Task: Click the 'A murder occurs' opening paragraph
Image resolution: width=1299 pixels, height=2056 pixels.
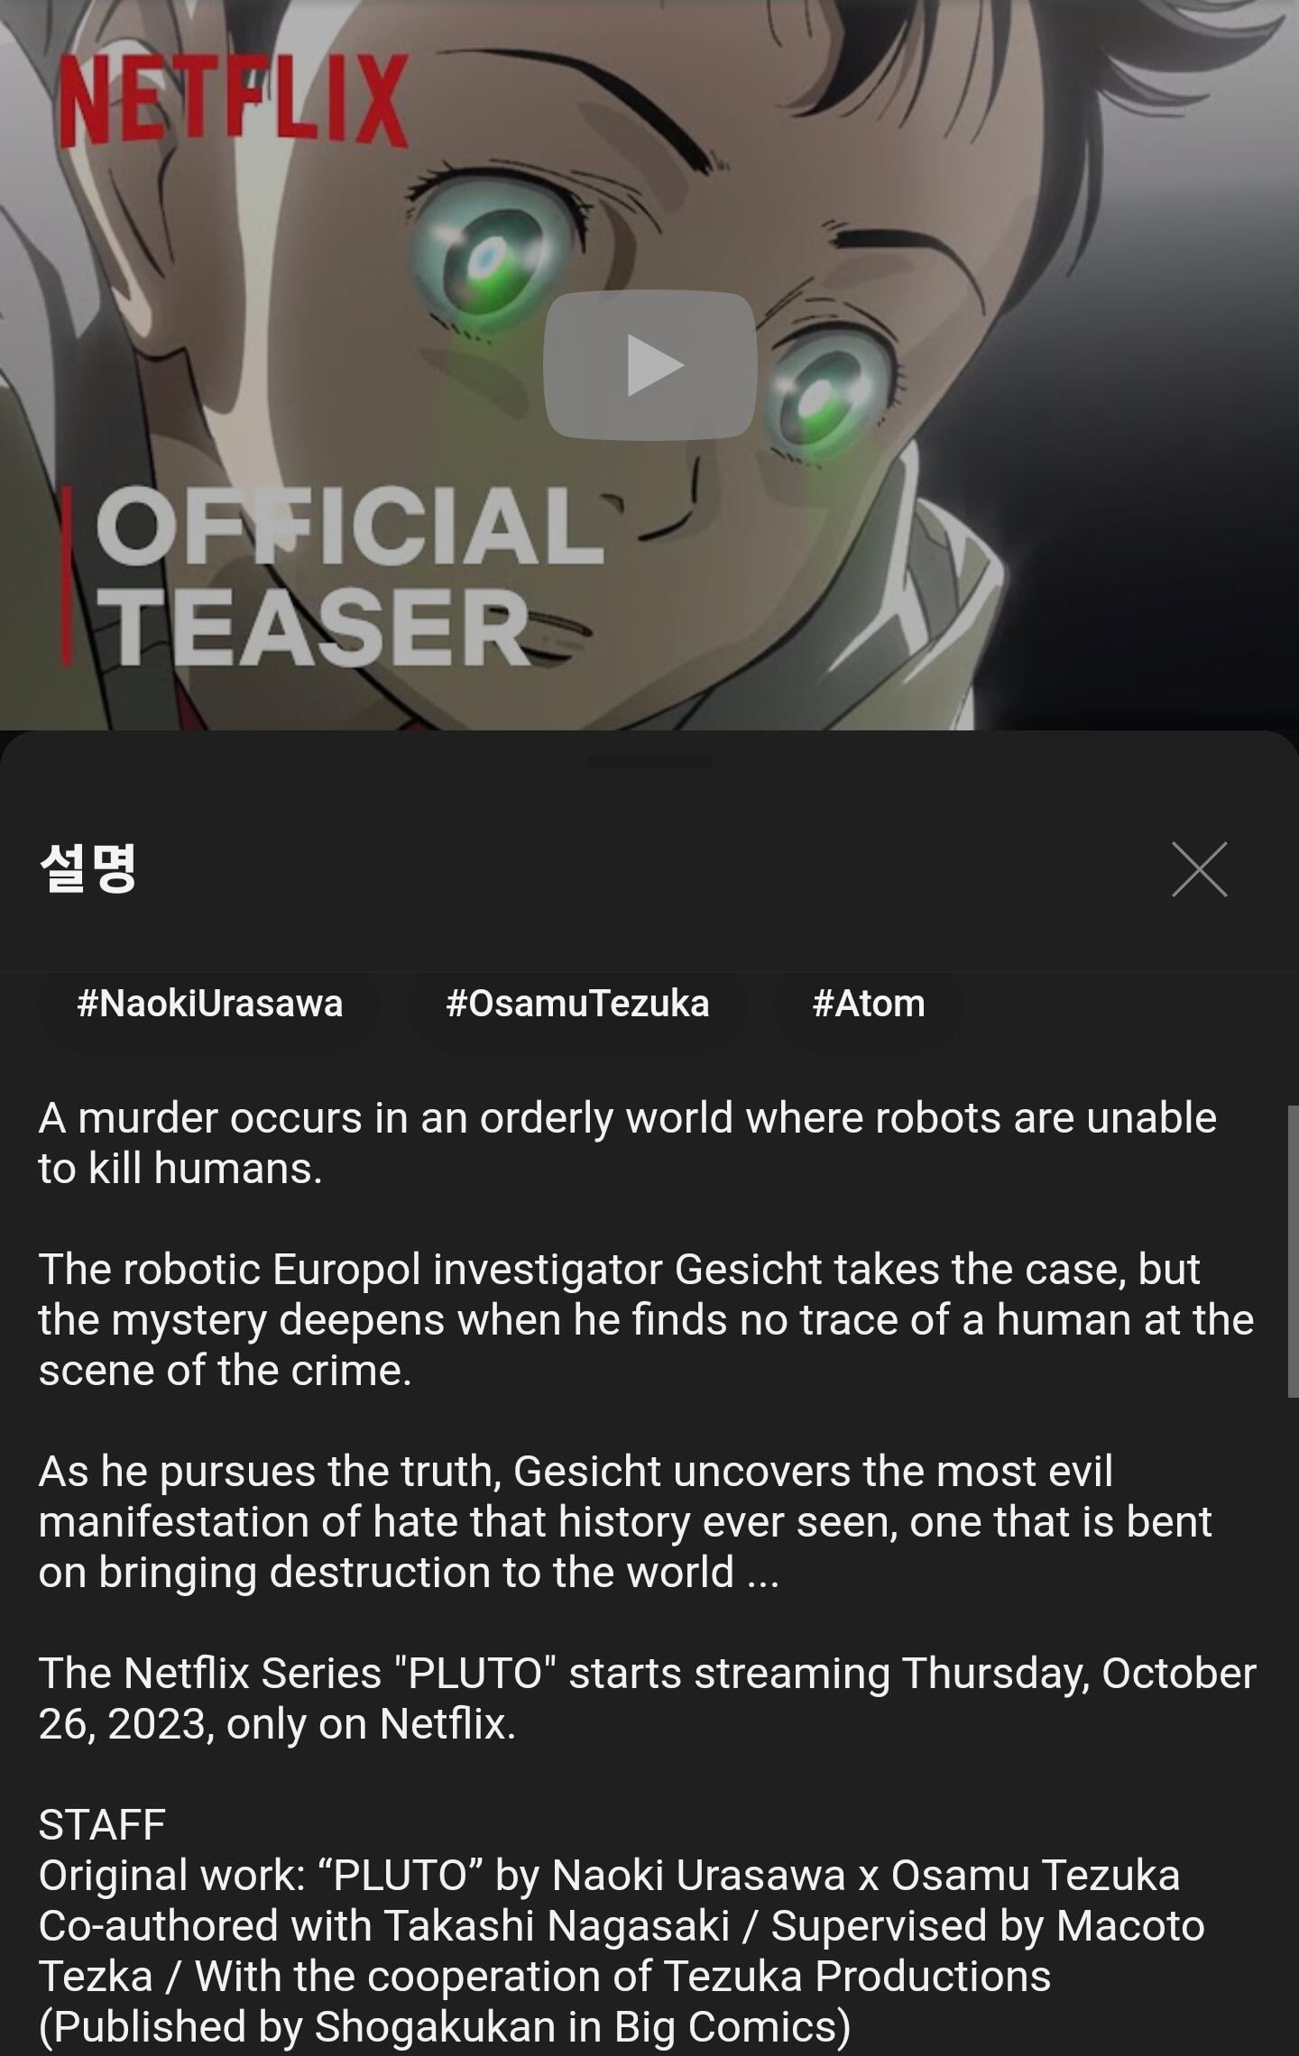Action: pyautogui.click(x=628, y=1143)
